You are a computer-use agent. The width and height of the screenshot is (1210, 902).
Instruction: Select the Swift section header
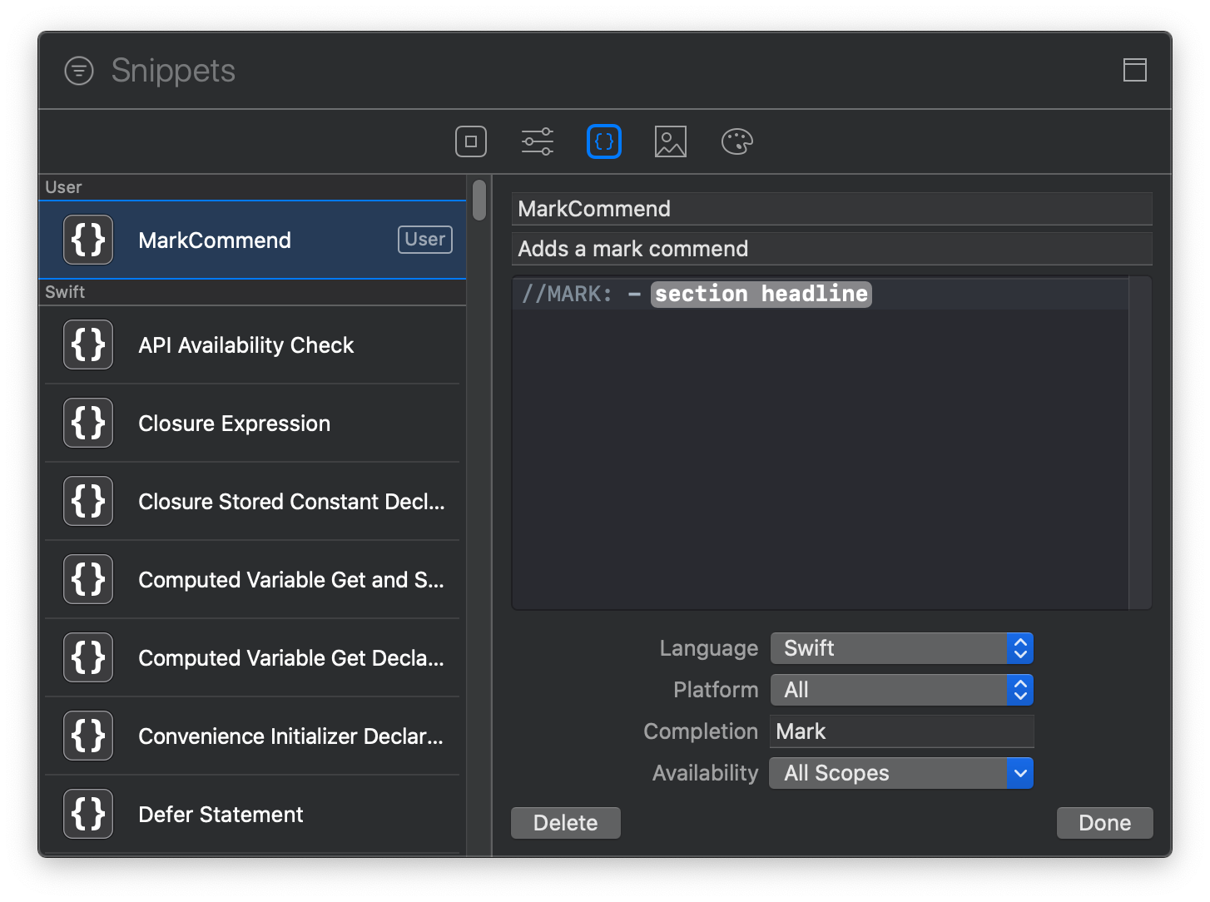point(65,291)
